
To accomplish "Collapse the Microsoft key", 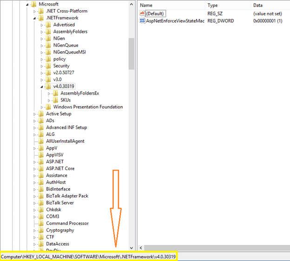I will [x=27, y=5].
